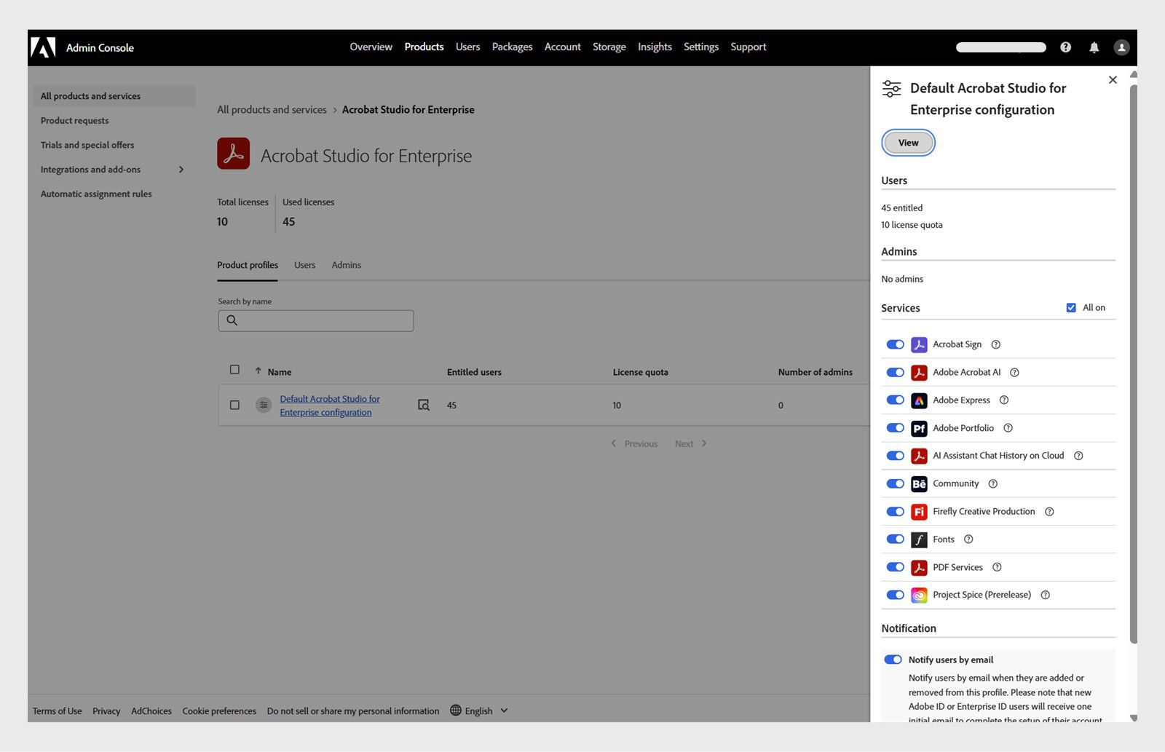1165x752 pixels.
Task: Open the help question mark icon
Action: pyautogui.click(x=1065, y=47)
